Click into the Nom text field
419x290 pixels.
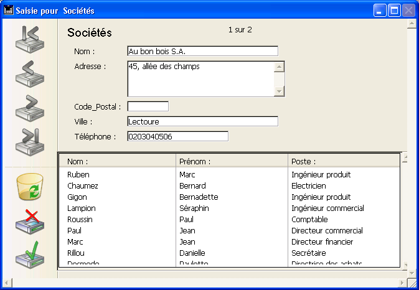[202, 51]
